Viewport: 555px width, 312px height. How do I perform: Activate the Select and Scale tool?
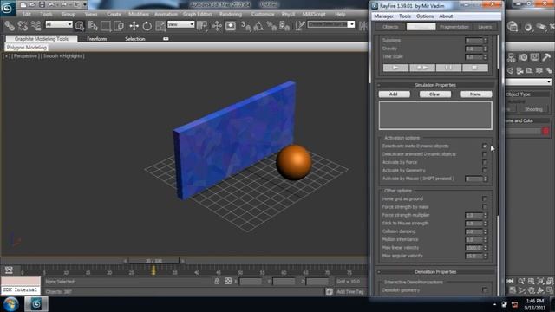160,26
